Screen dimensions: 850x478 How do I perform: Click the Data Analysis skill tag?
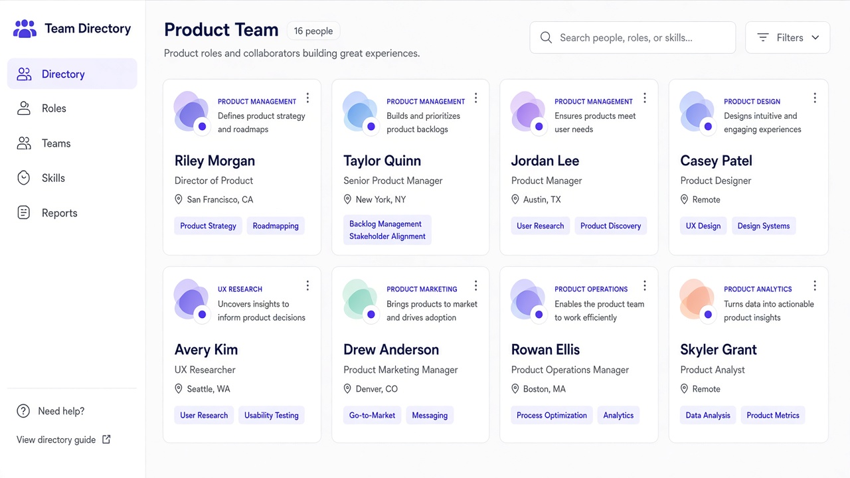pyautogui.click(x=708, y=415)
